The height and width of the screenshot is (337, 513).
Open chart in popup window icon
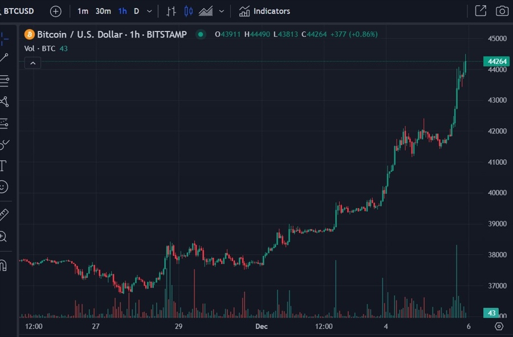(481, 11)
